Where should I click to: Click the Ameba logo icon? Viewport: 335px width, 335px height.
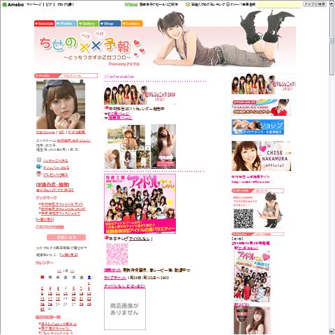(x=4, y=4)
